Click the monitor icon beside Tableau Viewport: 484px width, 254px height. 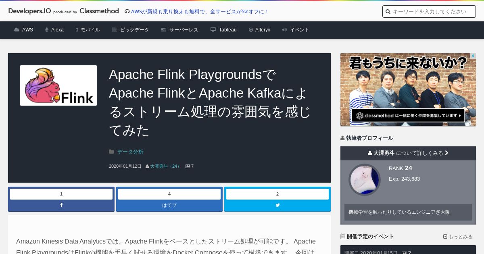tap(213, 30)
